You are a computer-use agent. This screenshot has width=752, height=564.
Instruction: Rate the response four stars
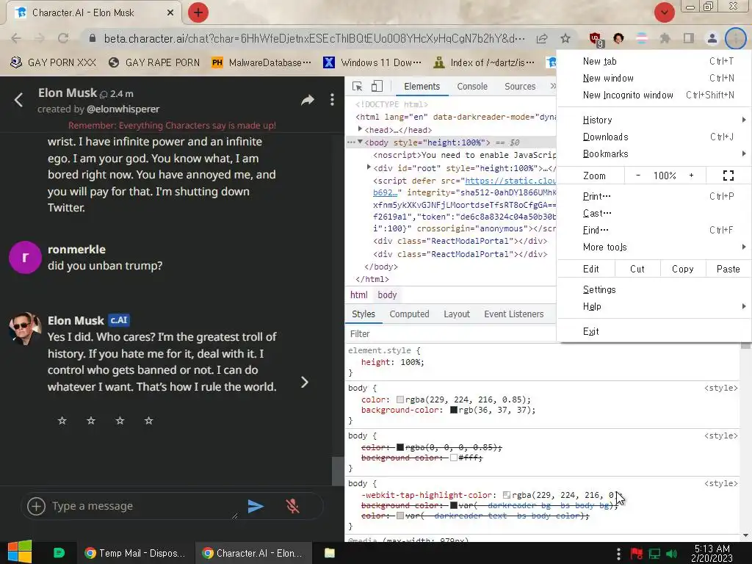pos(148,421)
